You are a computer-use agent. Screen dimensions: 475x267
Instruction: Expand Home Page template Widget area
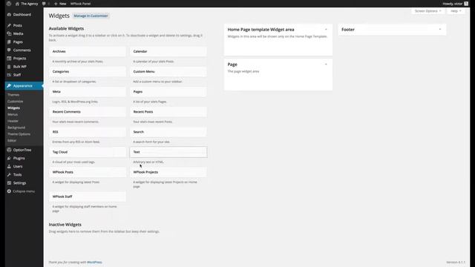pyautogui.click(x=326, y=30)
